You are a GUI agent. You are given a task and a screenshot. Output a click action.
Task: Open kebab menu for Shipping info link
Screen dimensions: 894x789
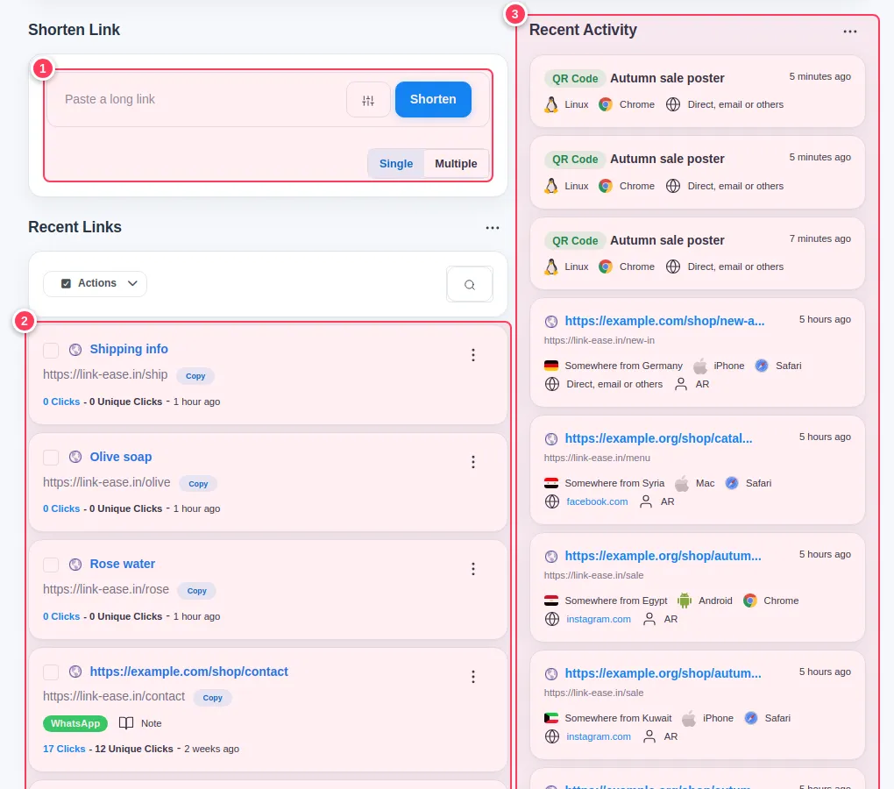[473, 355]
